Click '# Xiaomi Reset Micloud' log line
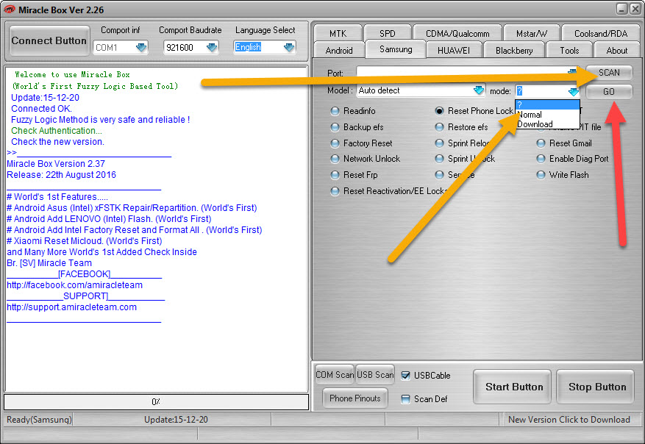Viewport: 645px width, 444px height. (85, 241)
